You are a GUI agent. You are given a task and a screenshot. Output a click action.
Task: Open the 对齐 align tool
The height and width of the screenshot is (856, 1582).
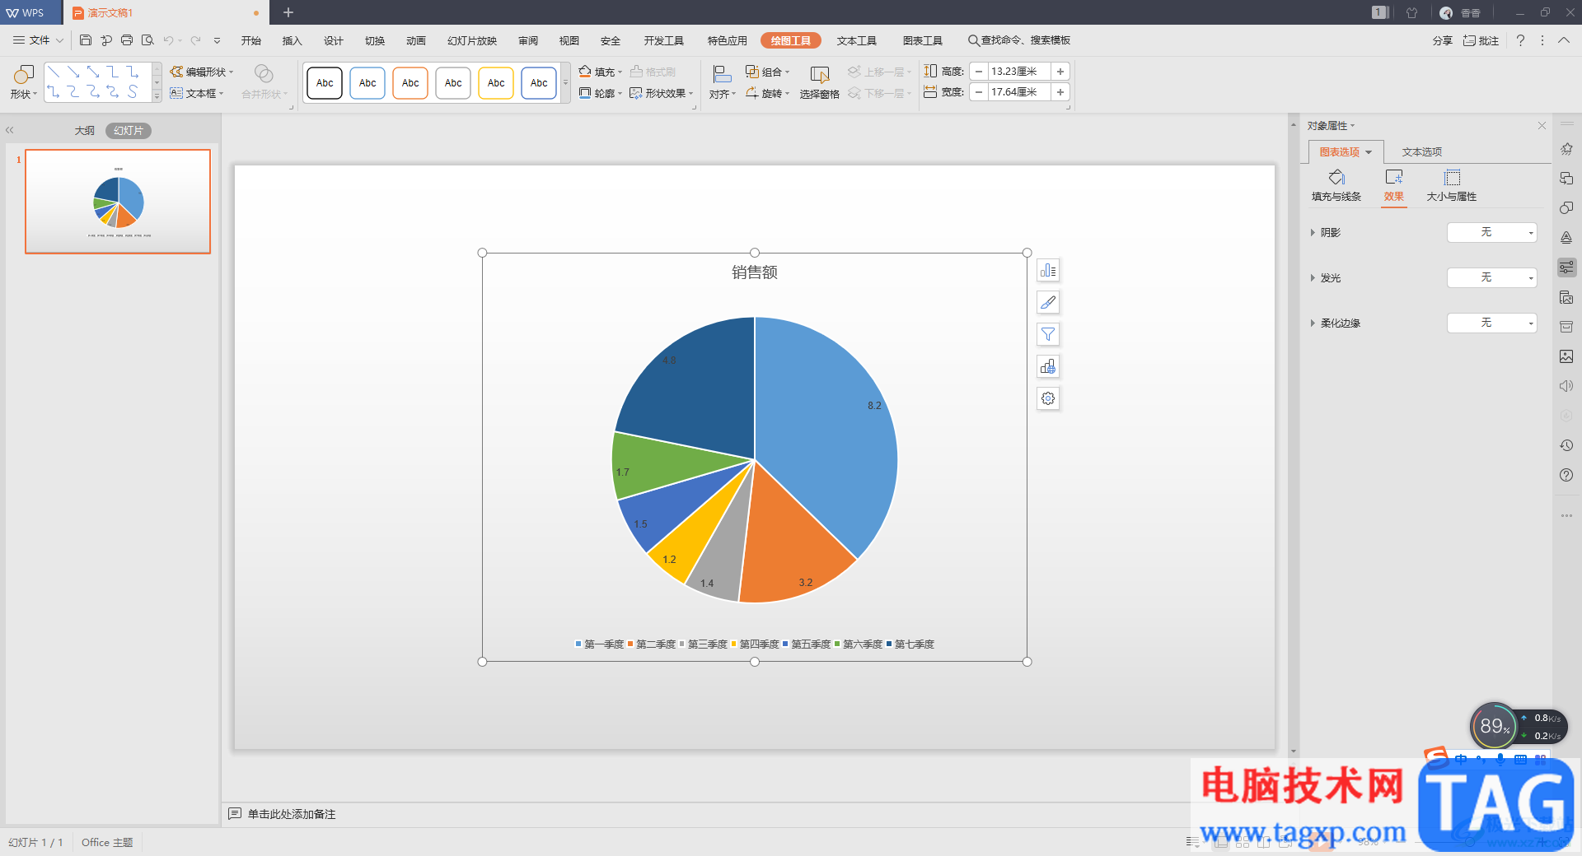click(x=722, y=82)
